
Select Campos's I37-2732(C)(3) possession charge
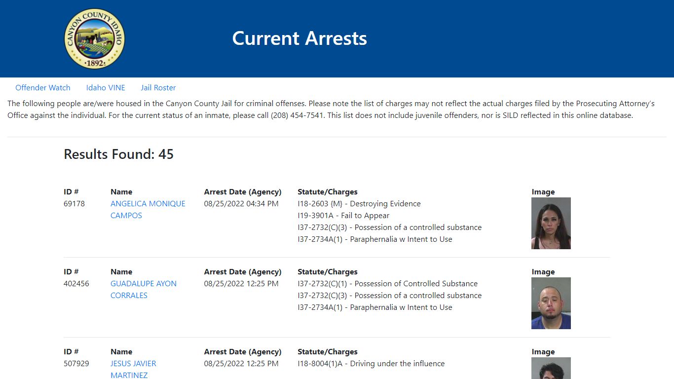390,227
